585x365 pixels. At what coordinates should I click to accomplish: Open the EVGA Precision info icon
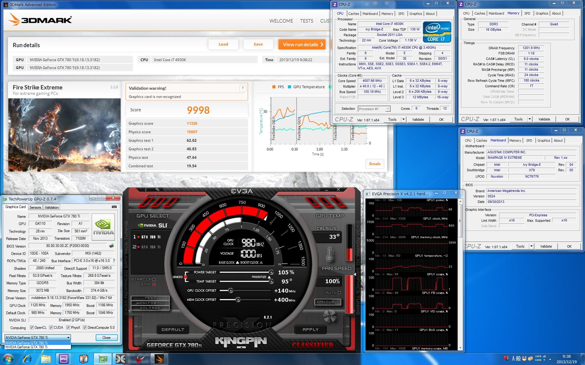[x=146, y=189]
